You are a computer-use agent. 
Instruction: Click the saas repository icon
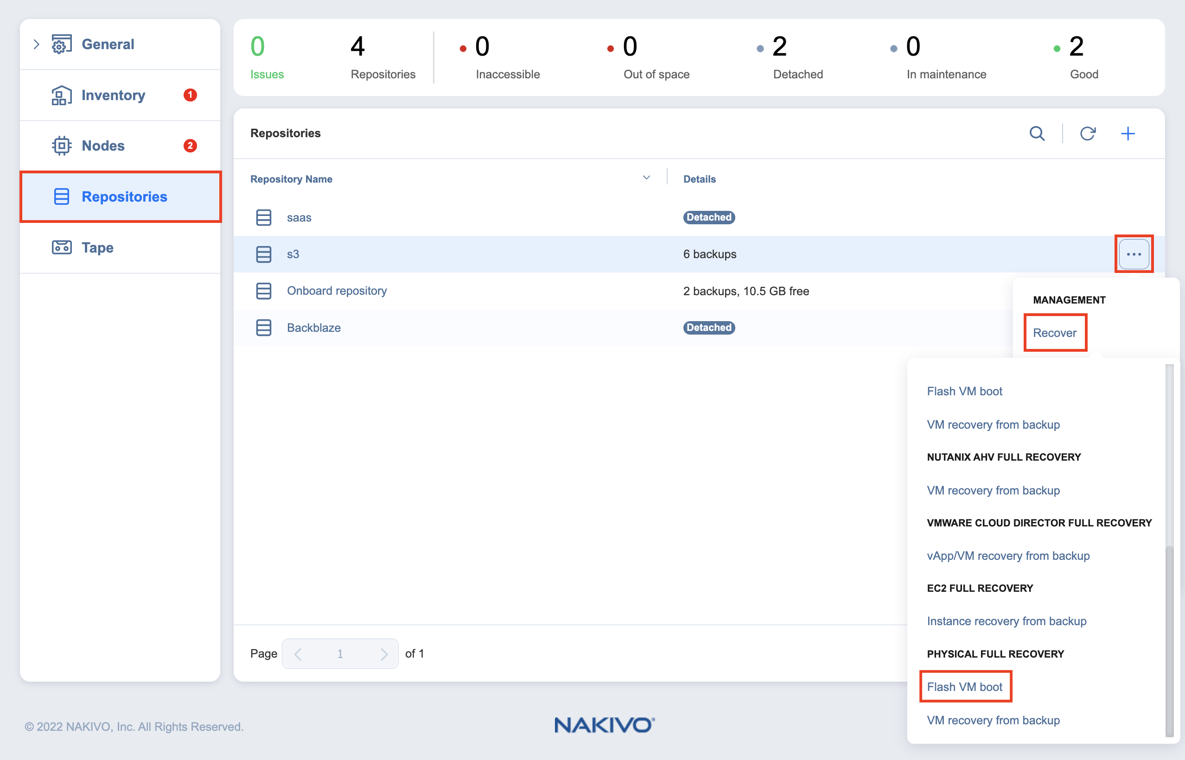pos(264,218)
